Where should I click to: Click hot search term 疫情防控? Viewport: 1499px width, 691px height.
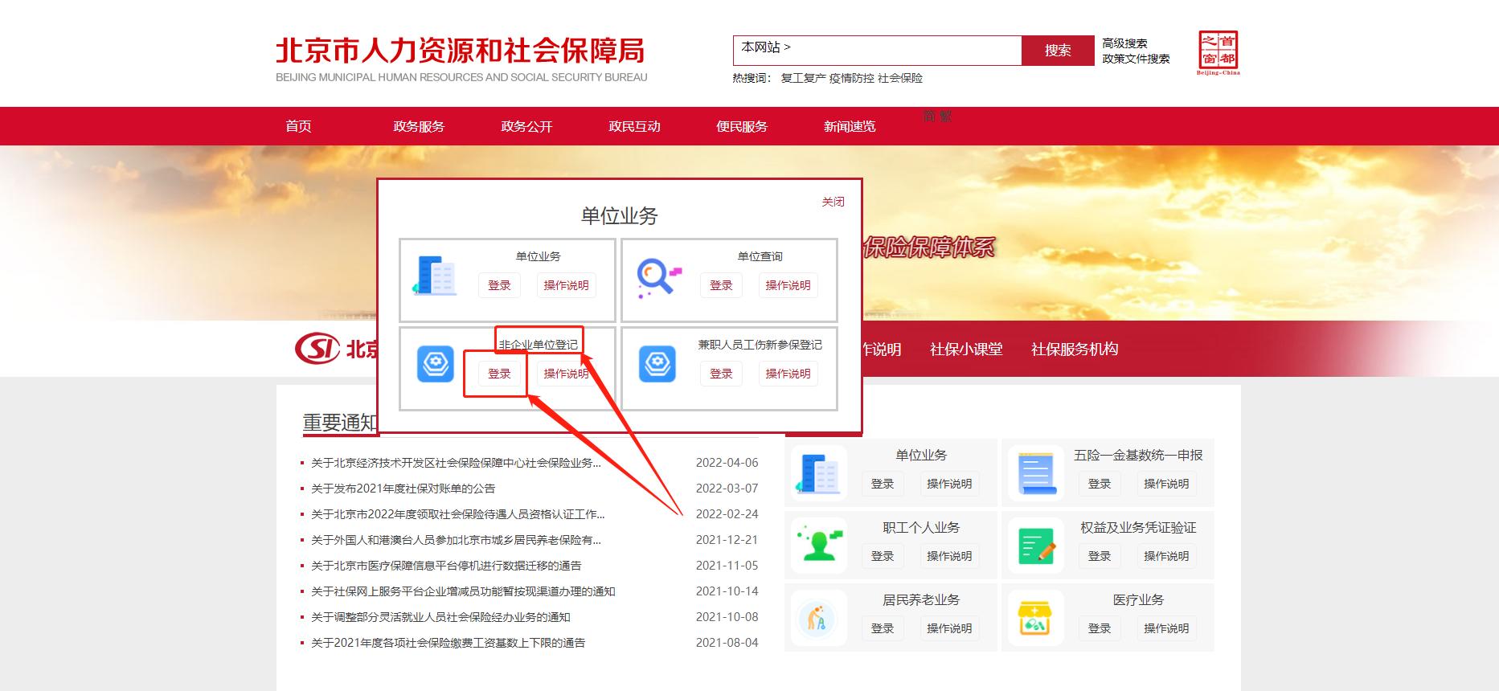[x=851, y=78]
